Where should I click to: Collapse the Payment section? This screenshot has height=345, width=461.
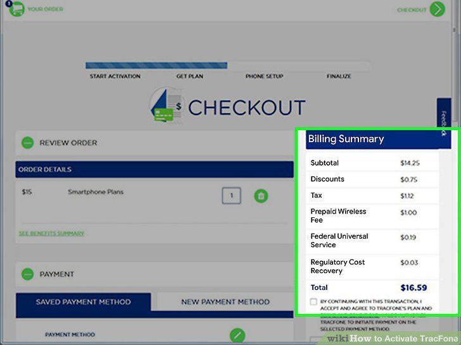pos(28,274)
